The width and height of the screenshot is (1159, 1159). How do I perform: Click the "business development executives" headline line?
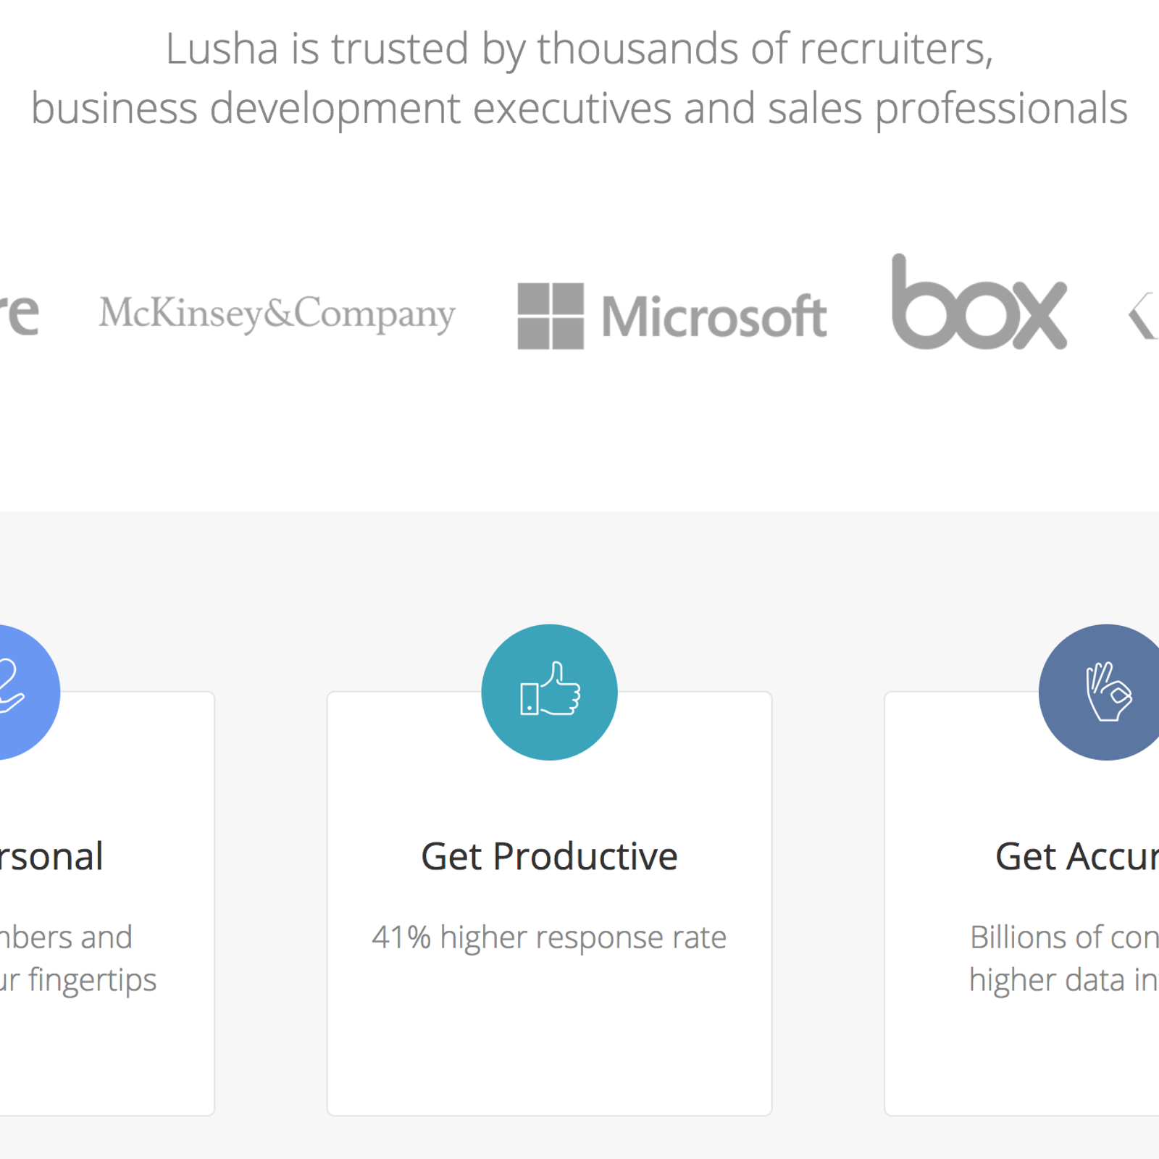pos(579,109)
